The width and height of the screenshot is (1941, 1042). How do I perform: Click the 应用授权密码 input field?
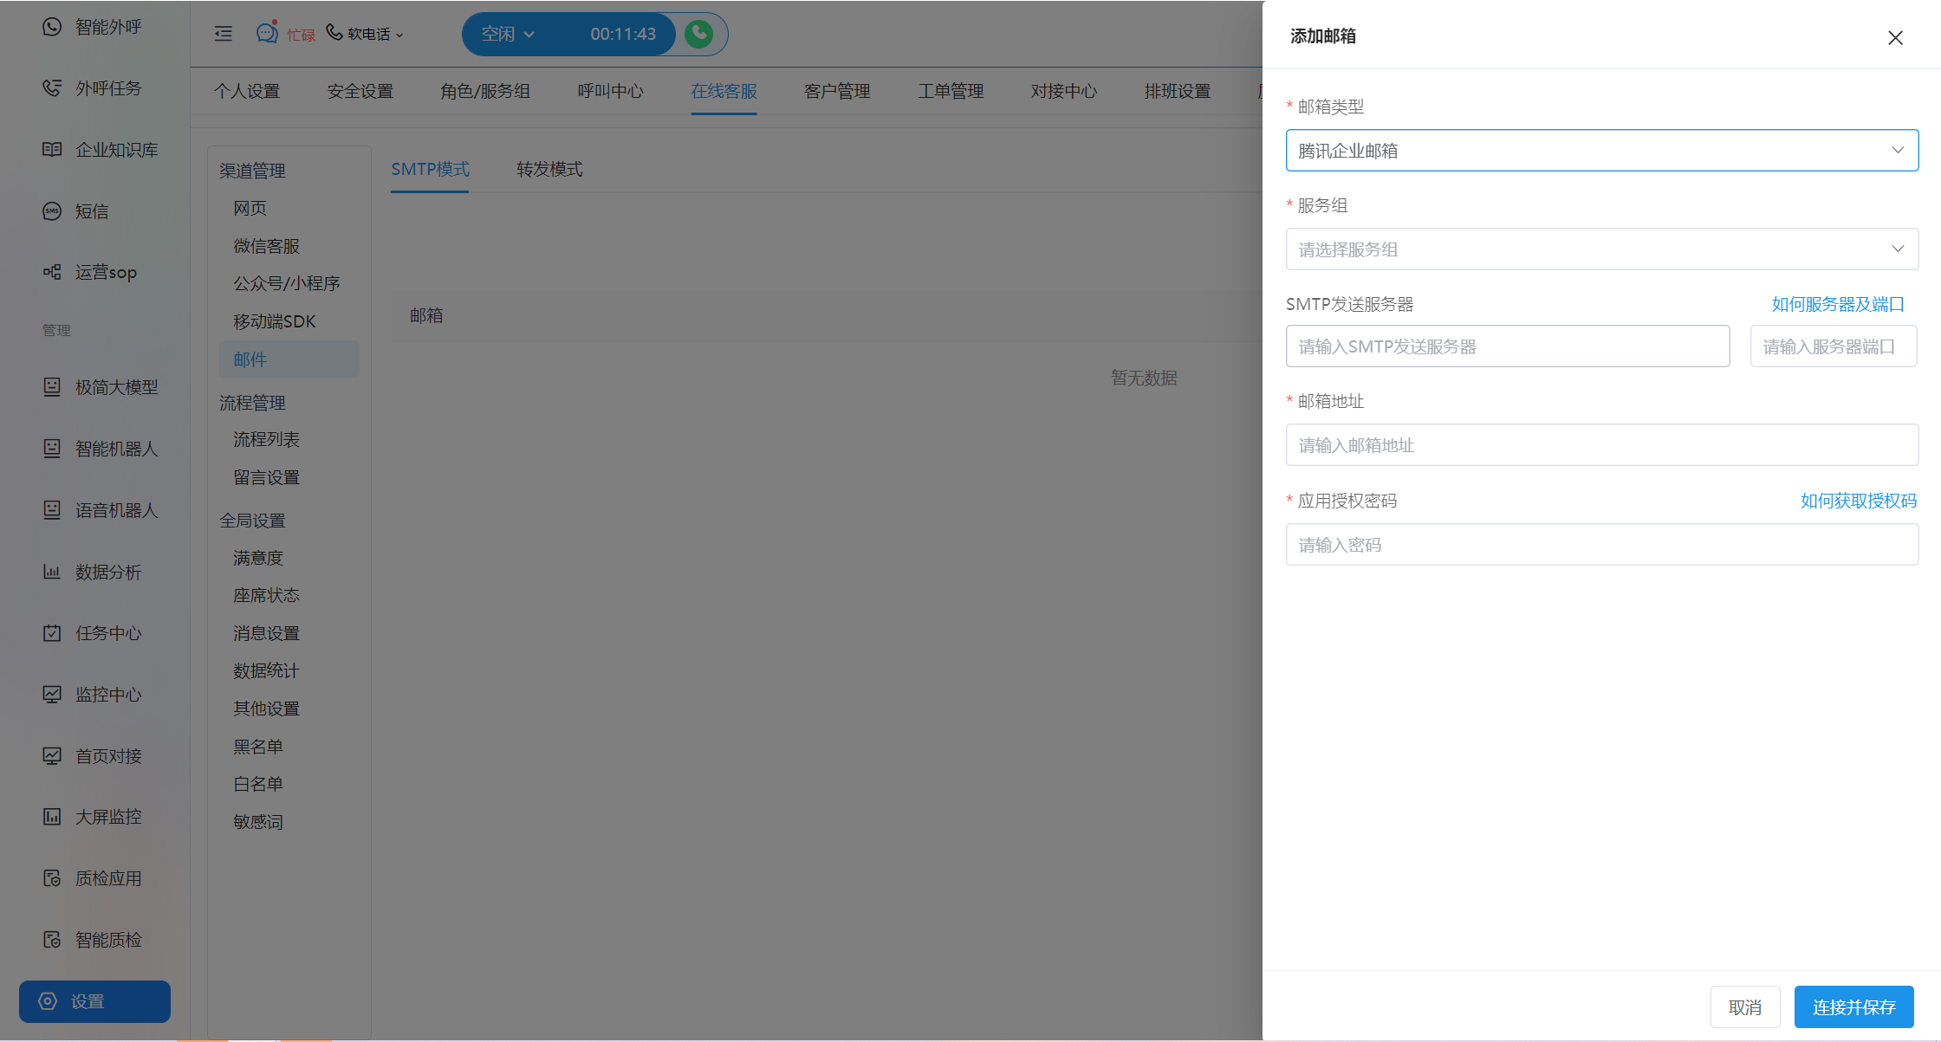pos(1601,545)
